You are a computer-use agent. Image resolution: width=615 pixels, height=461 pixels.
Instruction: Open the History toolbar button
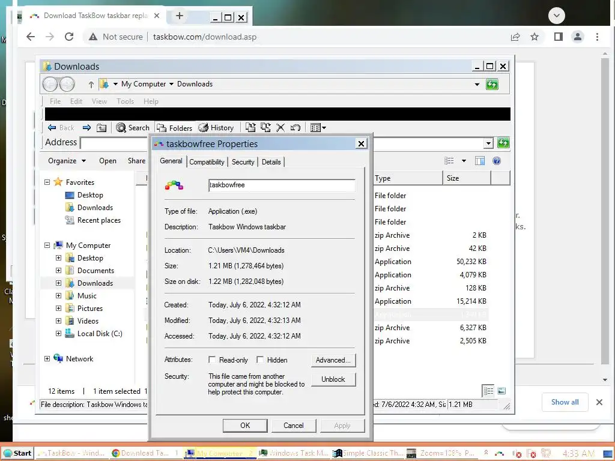216,128
